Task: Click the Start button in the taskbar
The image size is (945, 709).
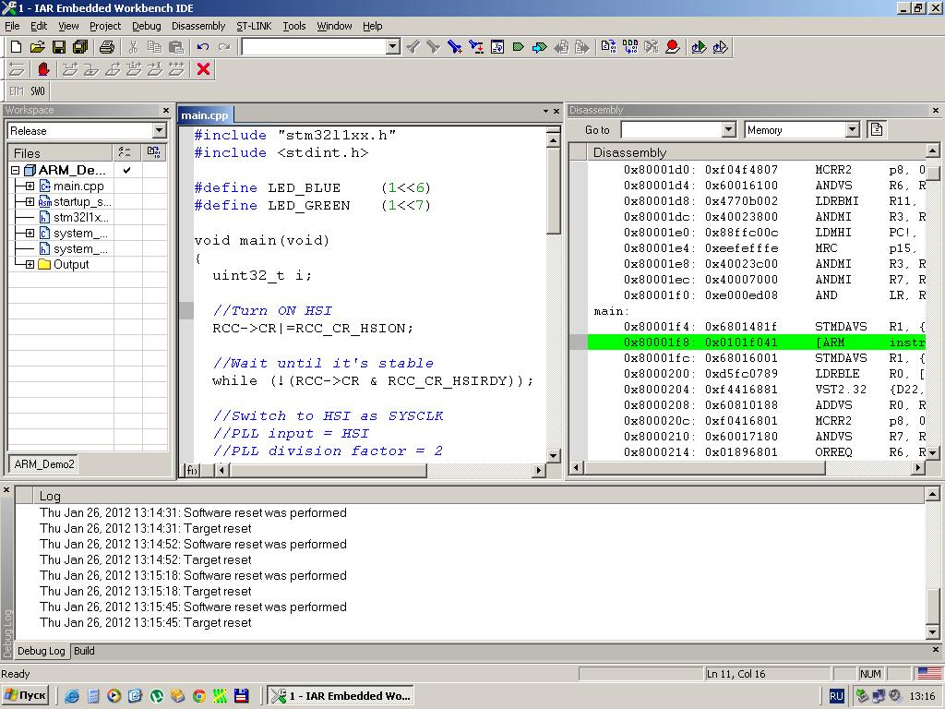Action: pyautogui.click(x=25, y=696)
